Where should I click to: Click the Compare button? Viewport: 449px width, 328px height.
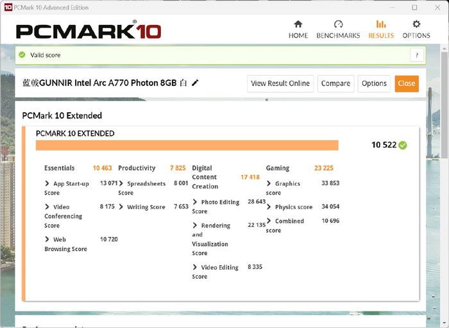pyautogui.click(x=335, y=83)
